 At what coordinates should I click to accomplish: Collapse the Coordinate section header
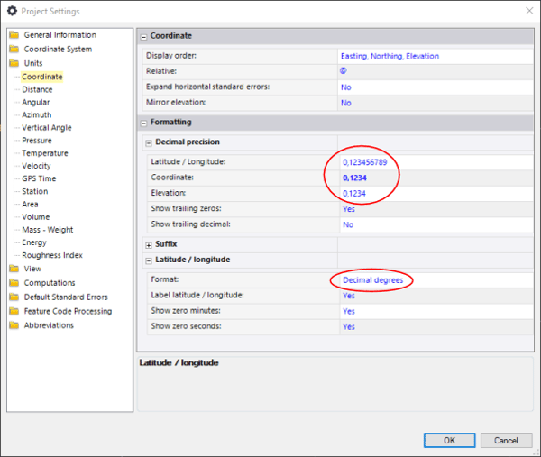click(x=144, y=36)
